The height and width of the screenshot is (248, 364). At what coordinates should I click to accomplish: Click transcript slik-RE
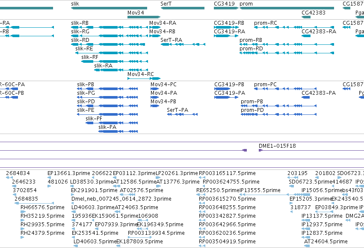[x=84, y=49]
